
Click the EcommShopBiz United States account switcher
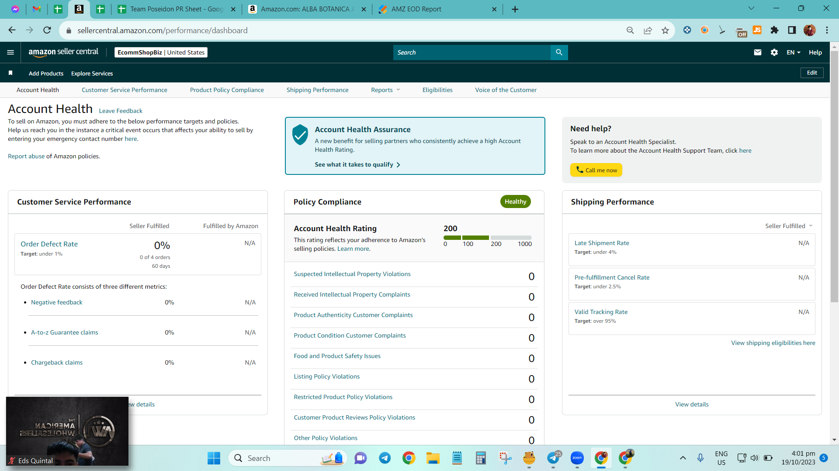tap(161, 52)
